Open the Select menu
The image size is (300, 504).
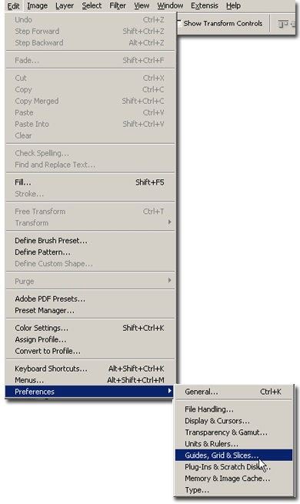pyautogui.click(x=92, y=6)
